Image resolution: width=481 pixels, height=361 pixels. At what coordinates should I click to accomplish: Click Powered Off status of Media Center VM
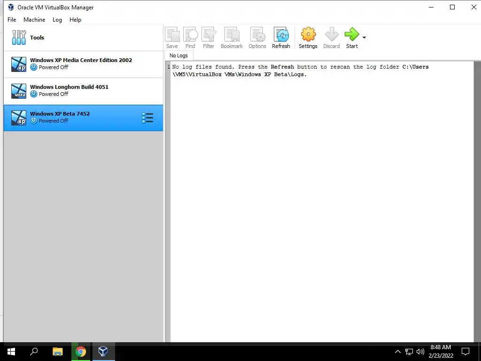[54, 67]
